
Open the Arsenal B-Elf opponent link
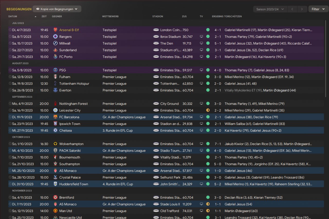(69, 30)
